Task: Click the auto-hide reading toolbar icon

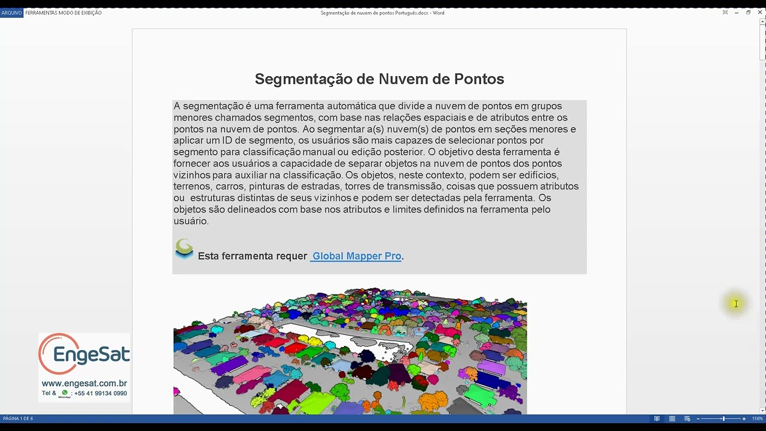Action: pos(725,13)
